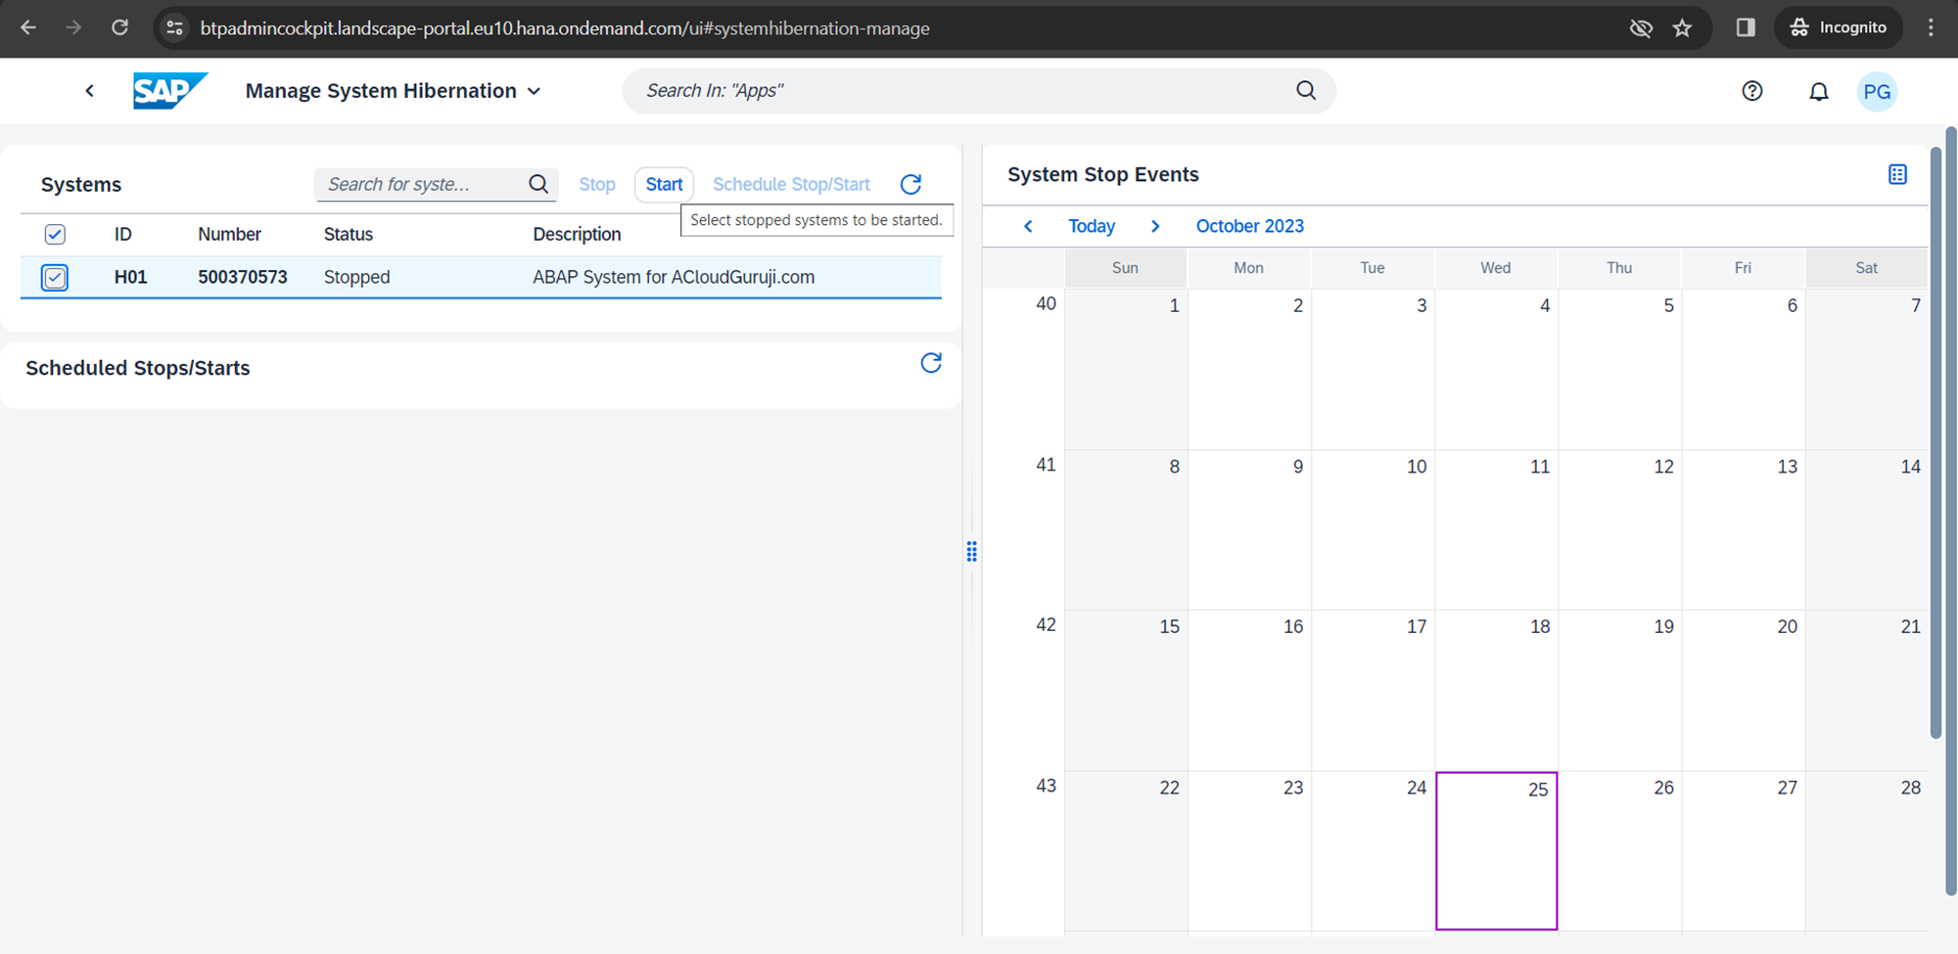Click the SAP logo
This screenshot has height=954, width=1958.
169,91
